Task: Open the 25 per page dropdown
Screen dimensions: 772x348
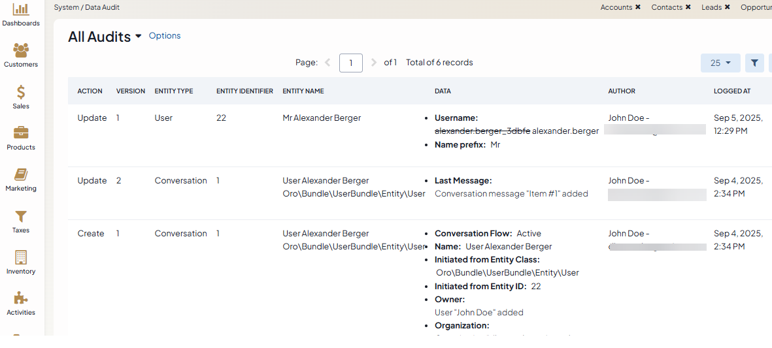Action: point(720,63)
